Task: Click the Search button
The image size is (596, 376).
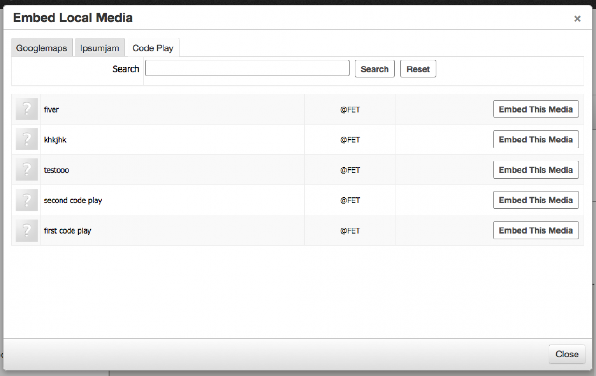Action: coord(374,69)
